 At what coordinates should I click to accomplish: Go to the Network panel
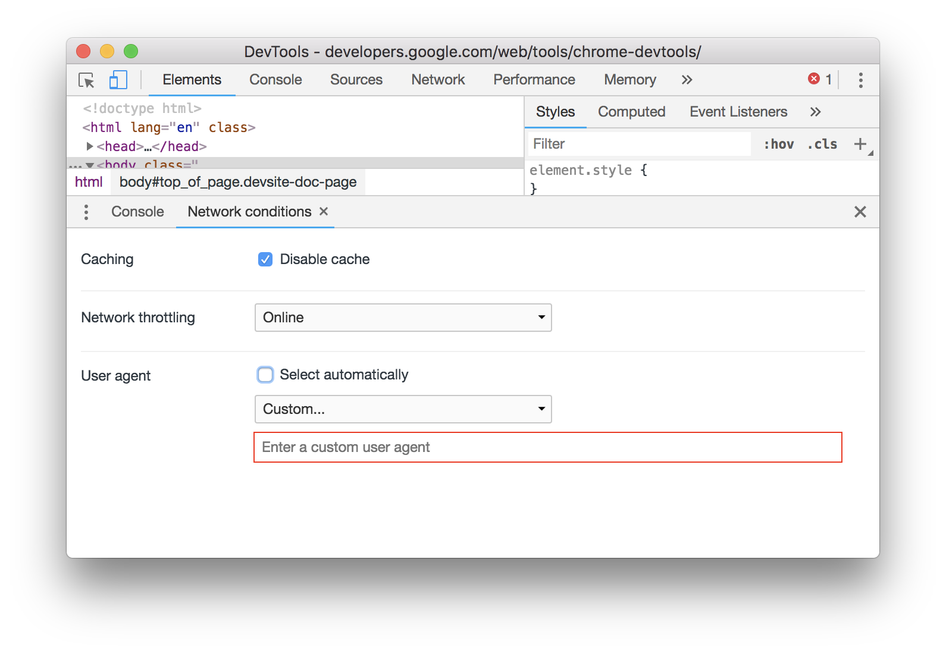438,80
